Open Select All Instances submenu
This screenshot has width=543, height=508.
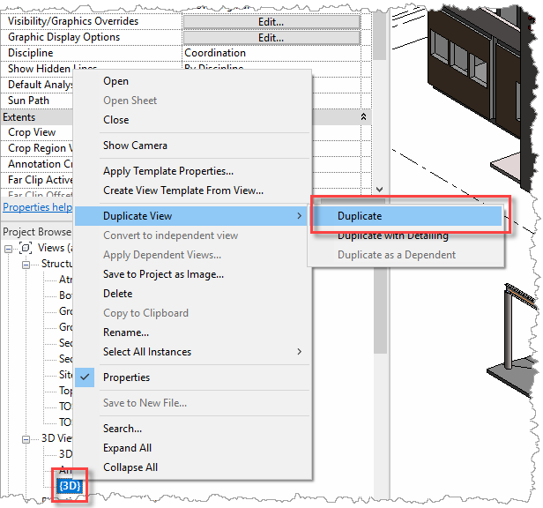(191, 352)
